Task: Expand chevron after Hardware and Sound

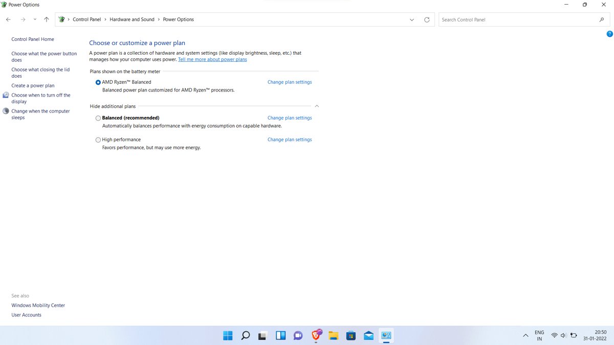Action: [x=159, y=19]
